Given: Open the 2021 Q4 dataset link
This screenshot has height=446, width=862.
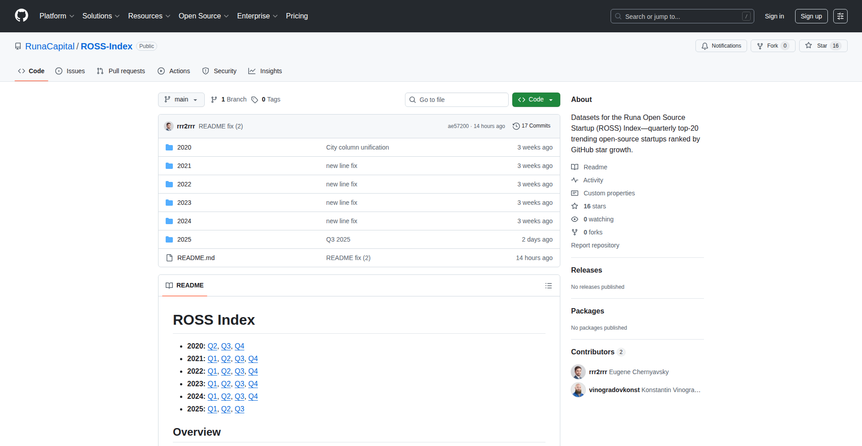Looking at the screenshot, I should point(253,359).
